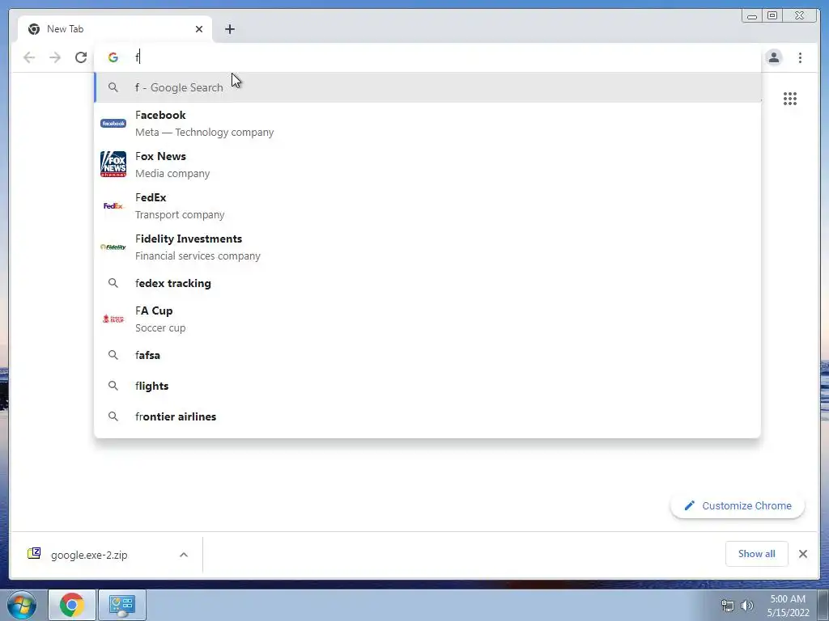Open the Windows Start menu

(22, 605)
